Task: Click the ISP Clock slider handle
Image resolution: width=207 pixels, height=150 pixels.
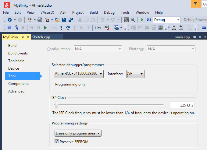Action: [x=56, y=105]
